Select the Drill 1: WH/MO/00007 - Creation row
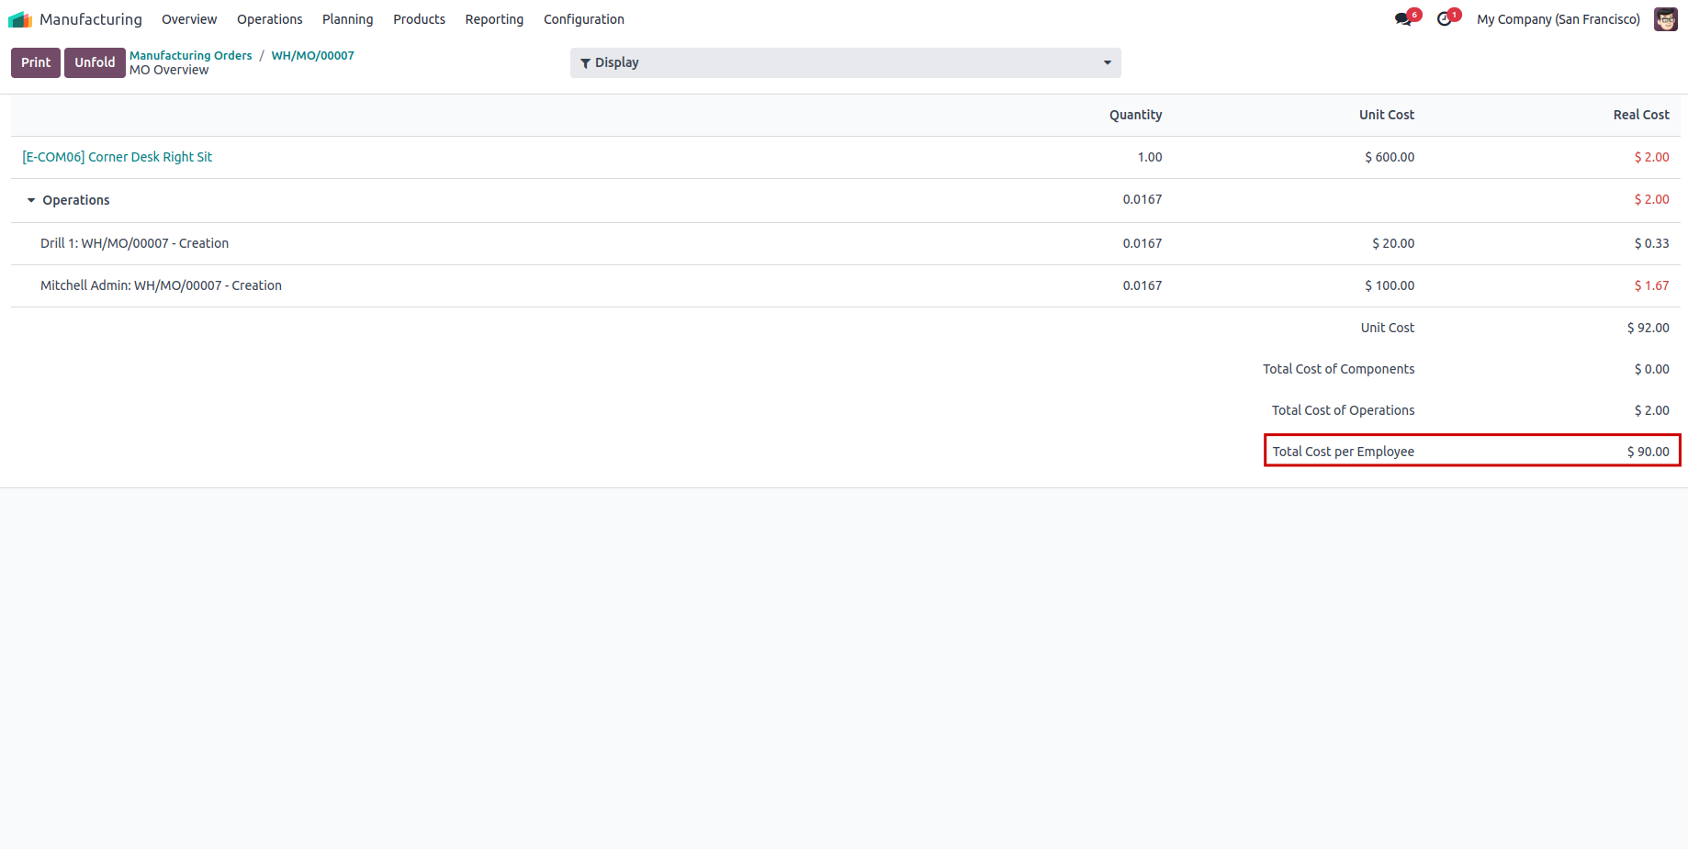 click(845, 243)
